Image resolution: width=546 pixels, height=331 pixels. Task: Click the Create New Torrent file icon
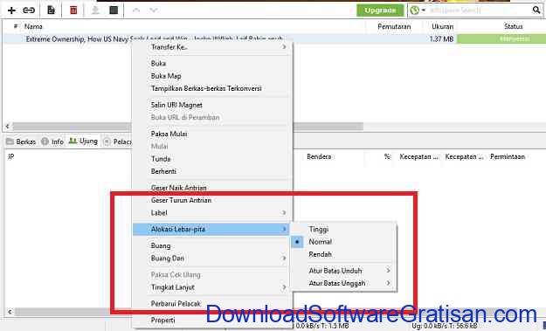tap(52, 10)
